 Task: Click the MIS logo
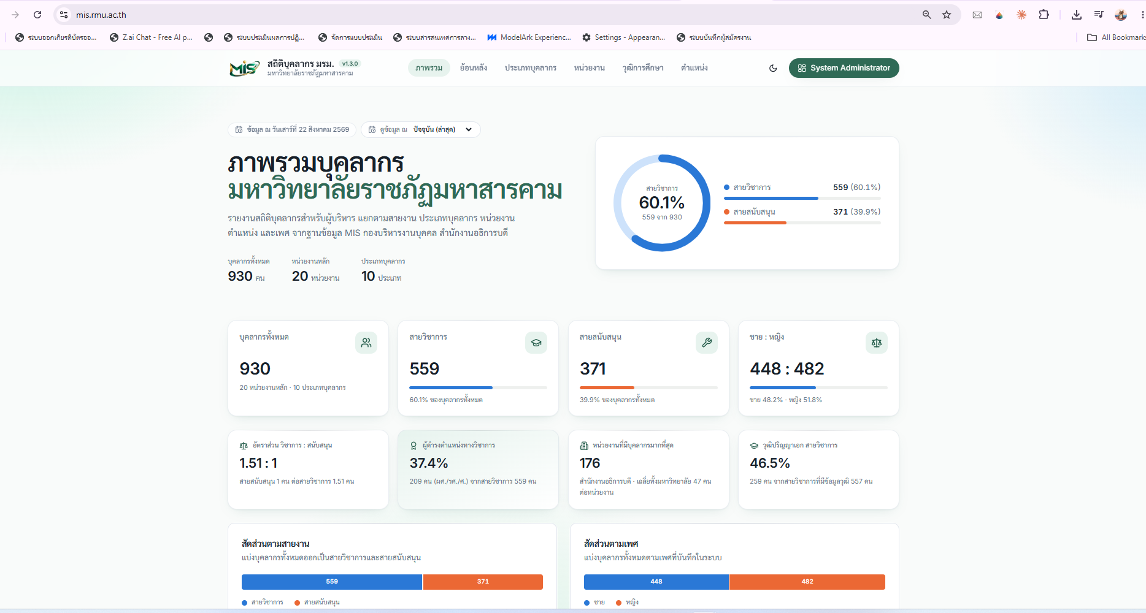[x=244, y=68]
